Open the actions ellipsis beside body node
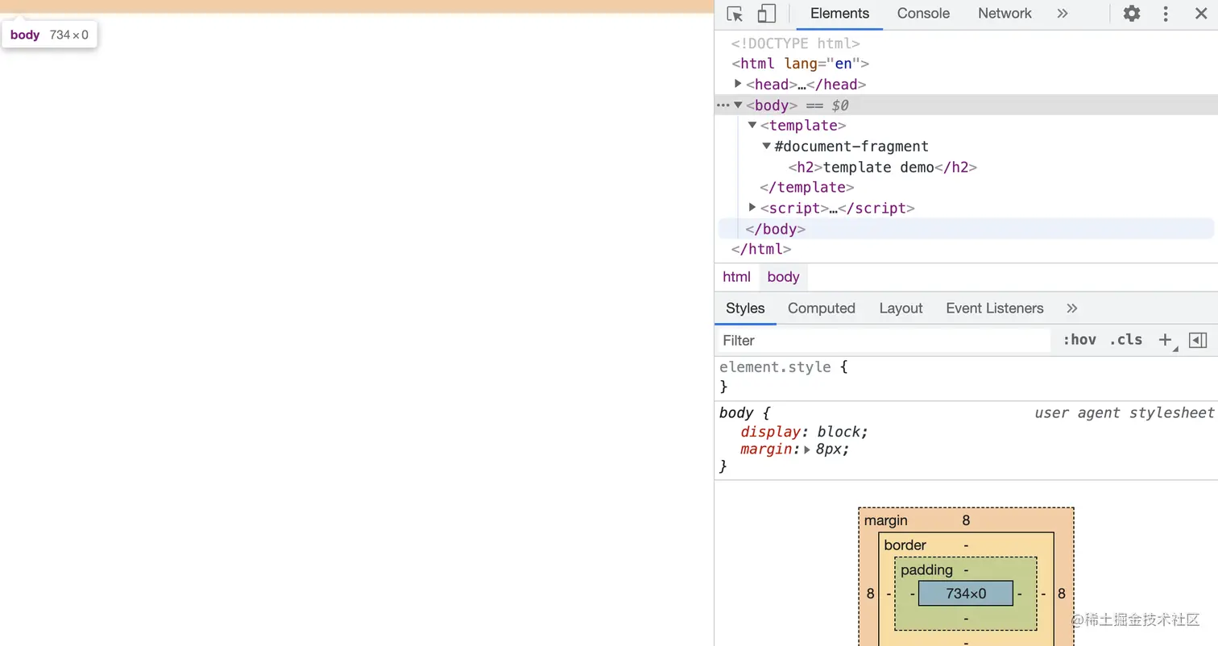The image size is (1218, 646). pyautogui.click(x=723, y=106)
